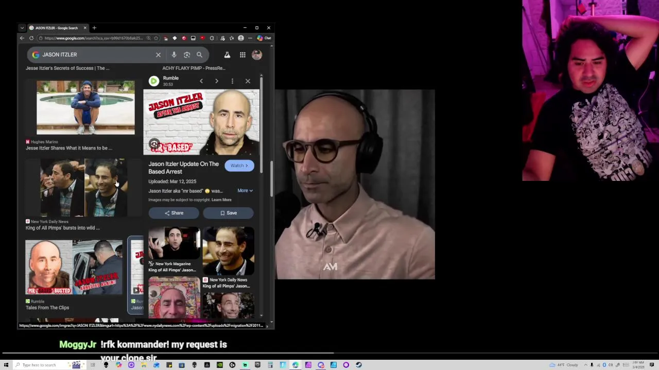Open Jesse Itzler pool photo result
The height and width of the screenshot is (370, 659).
(x=85, y=107)
